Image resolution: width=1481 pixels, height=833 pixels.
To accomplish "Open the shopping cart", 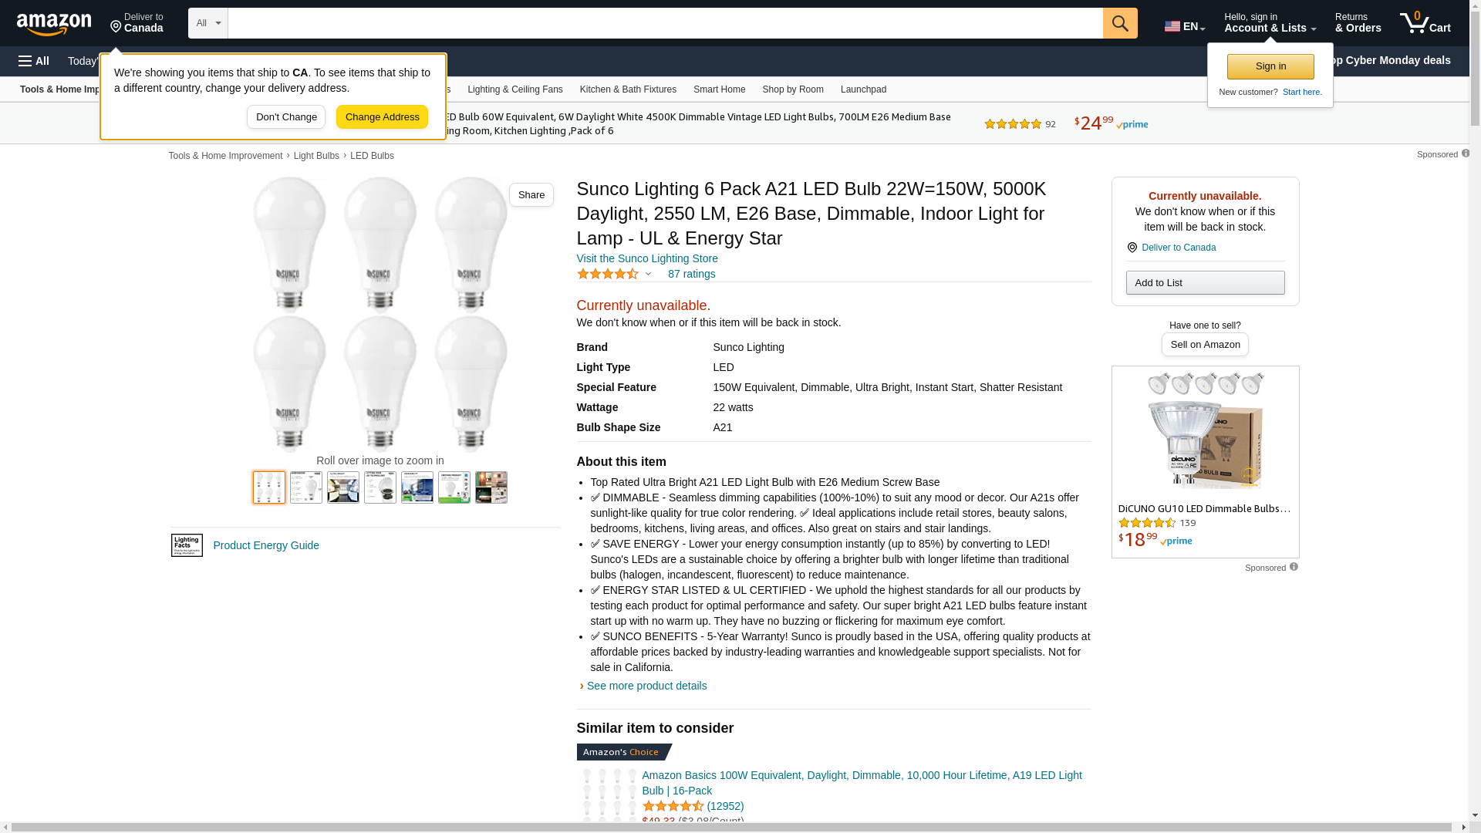I will (x=1425, y=23).
